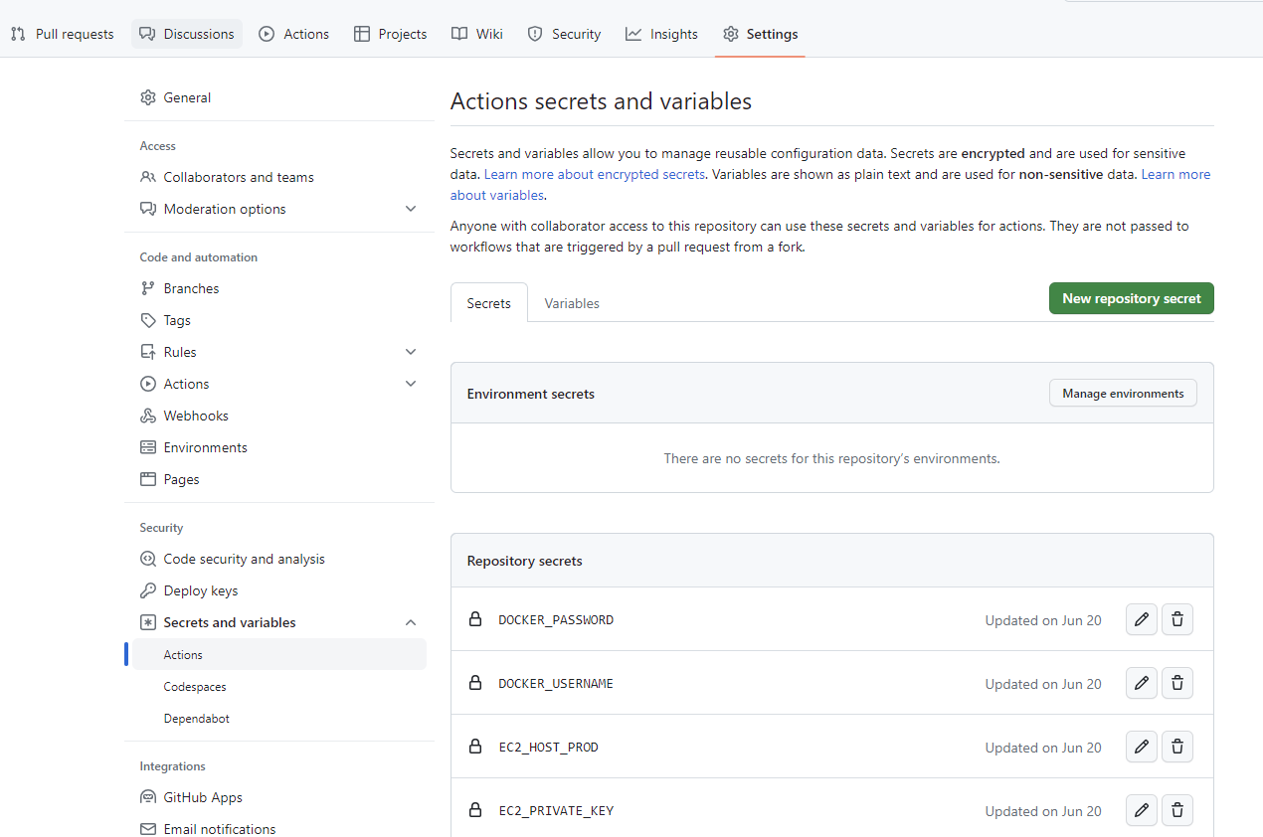
Task: Click trash icon for EC2_PRIVATE_KEY secret
Action: [1177, 810]
